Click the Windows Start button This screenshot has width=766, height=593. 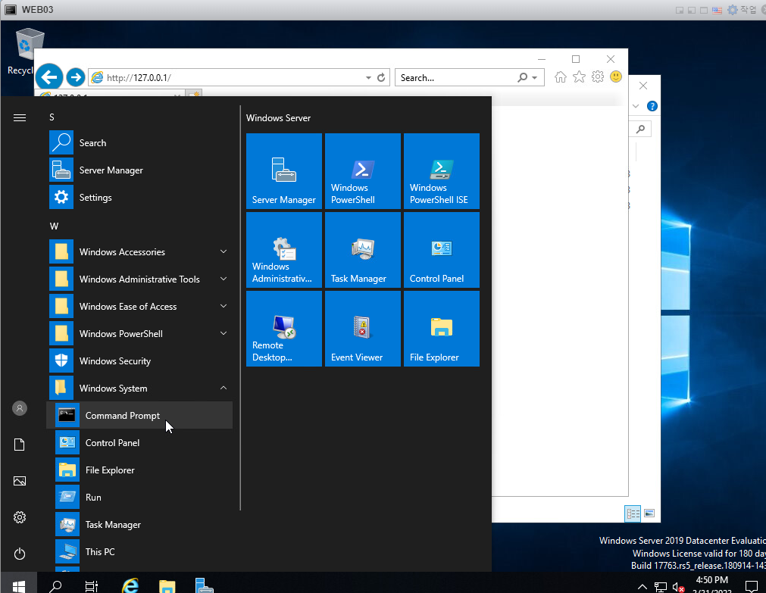click(19, 584)
